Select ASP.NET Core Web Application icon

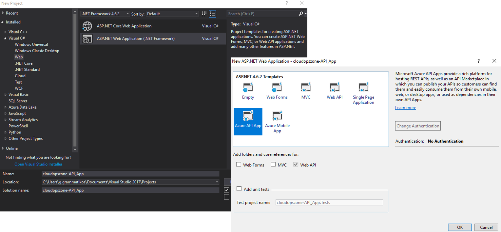(x=87, y=26)
